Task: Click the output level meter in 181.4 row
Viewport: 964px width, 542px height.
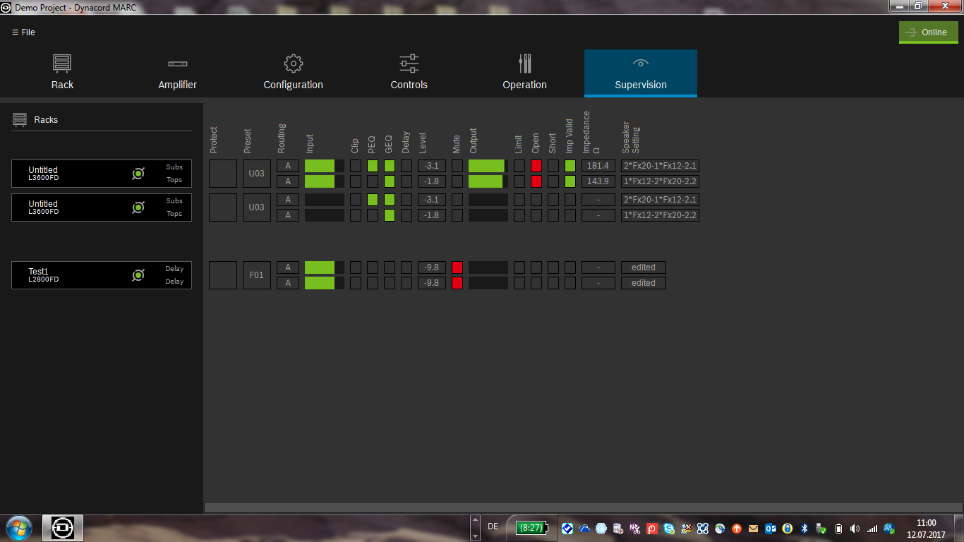Action: point(488,166)
